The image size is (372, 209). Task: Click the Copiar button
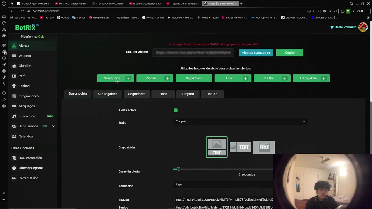click(x=290, y=53)
